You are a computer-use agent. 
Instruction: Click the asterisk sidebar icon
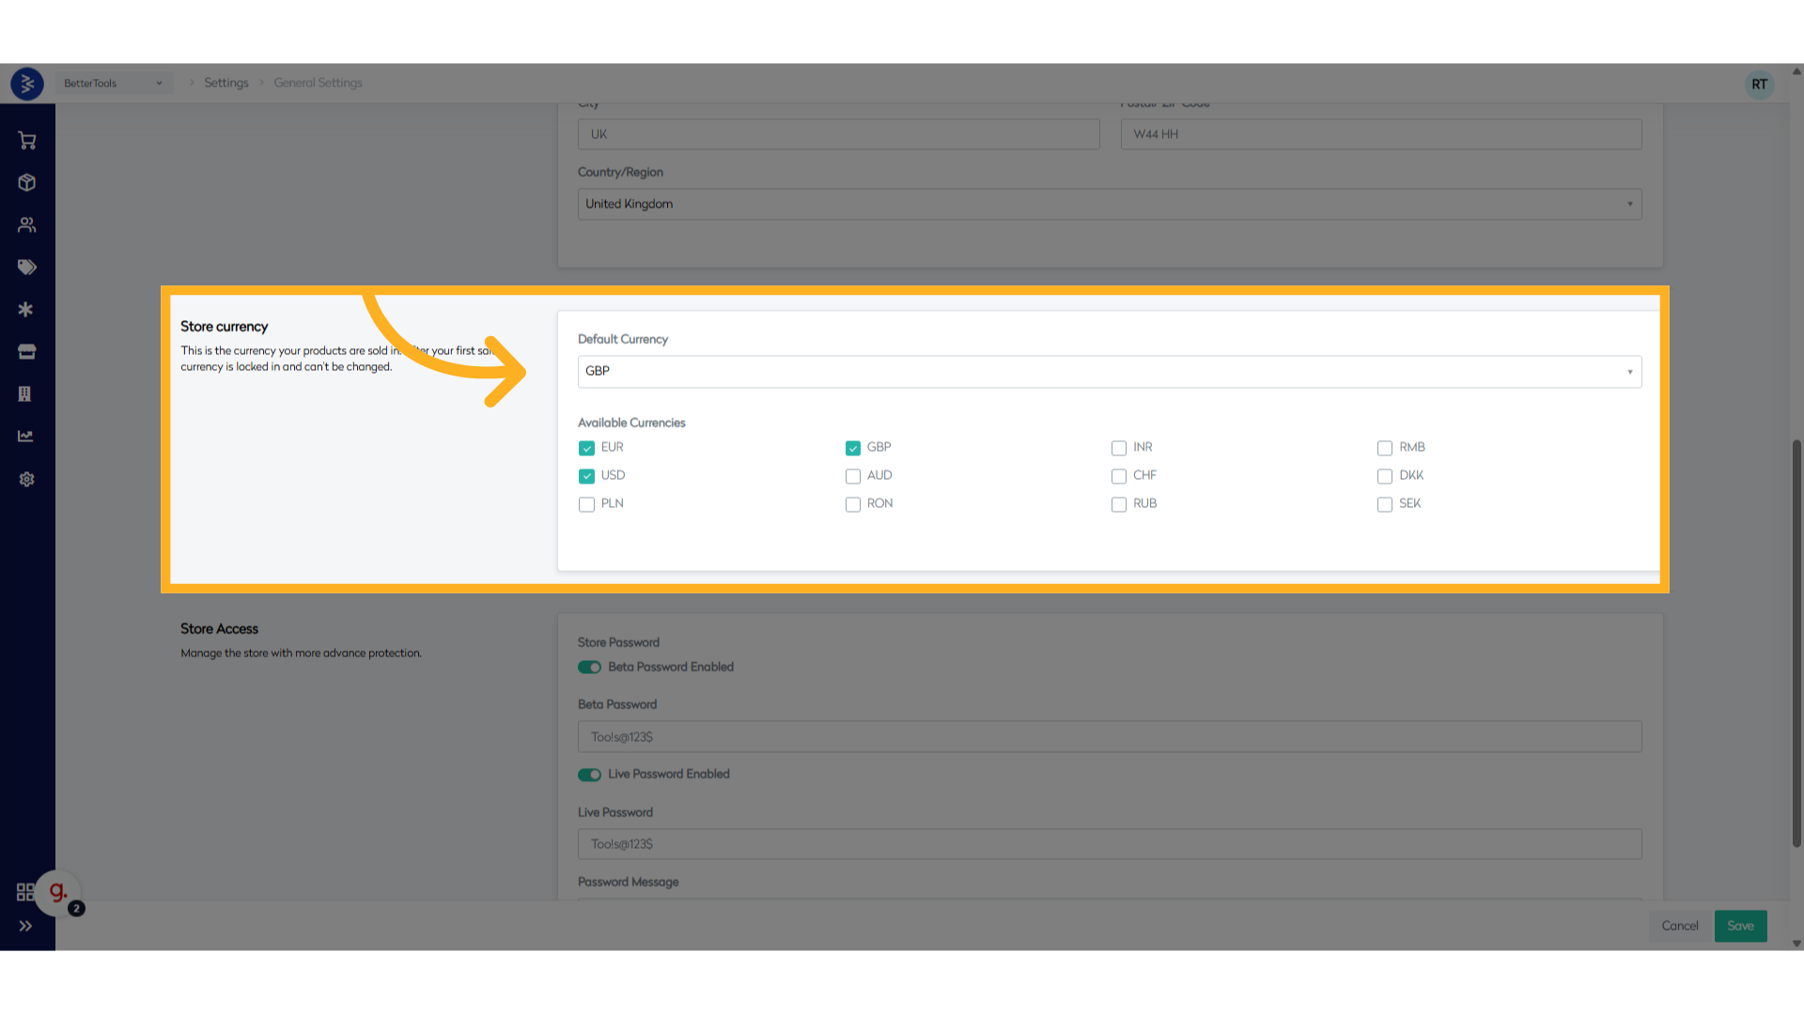(x=26, y=310)
